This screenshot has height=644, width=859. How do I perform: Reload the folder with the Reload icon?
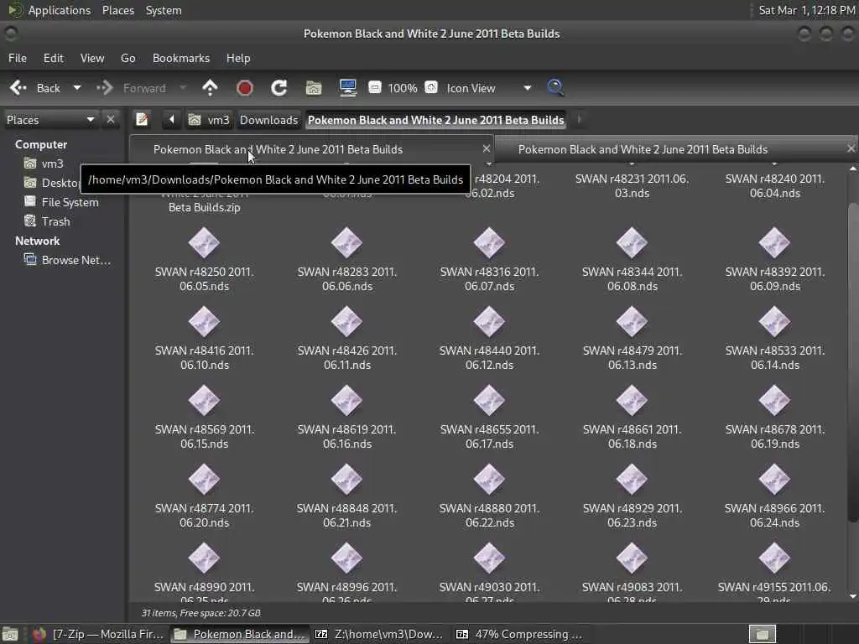(279, 87)
